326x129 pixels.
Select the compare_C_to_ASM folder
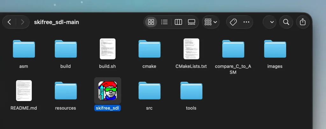pyautogui.click(x=233, y=49)
